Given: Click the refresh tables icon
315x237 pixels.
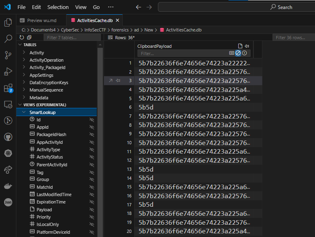Looking at the screenshot, I should click(22, 38).
